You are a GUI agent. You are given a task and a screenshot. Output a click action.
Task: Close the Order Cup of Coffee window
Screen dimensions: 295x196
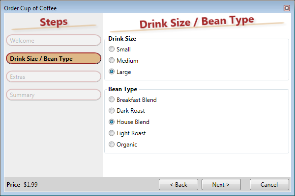(287, 8)
